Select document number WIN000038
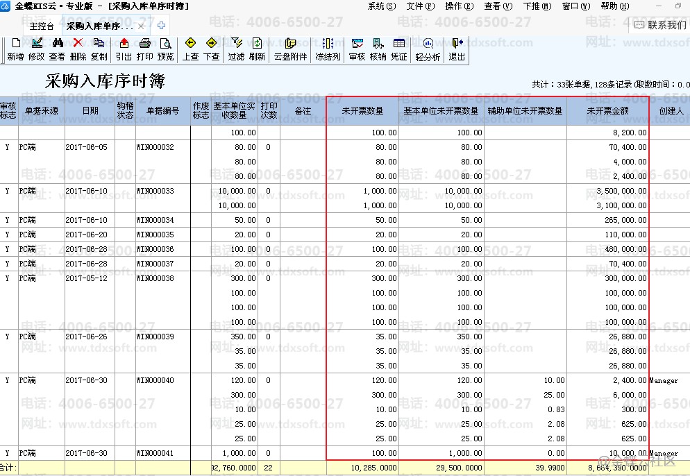The height and width of the screenshot is (476, 690). coord(155,278)
